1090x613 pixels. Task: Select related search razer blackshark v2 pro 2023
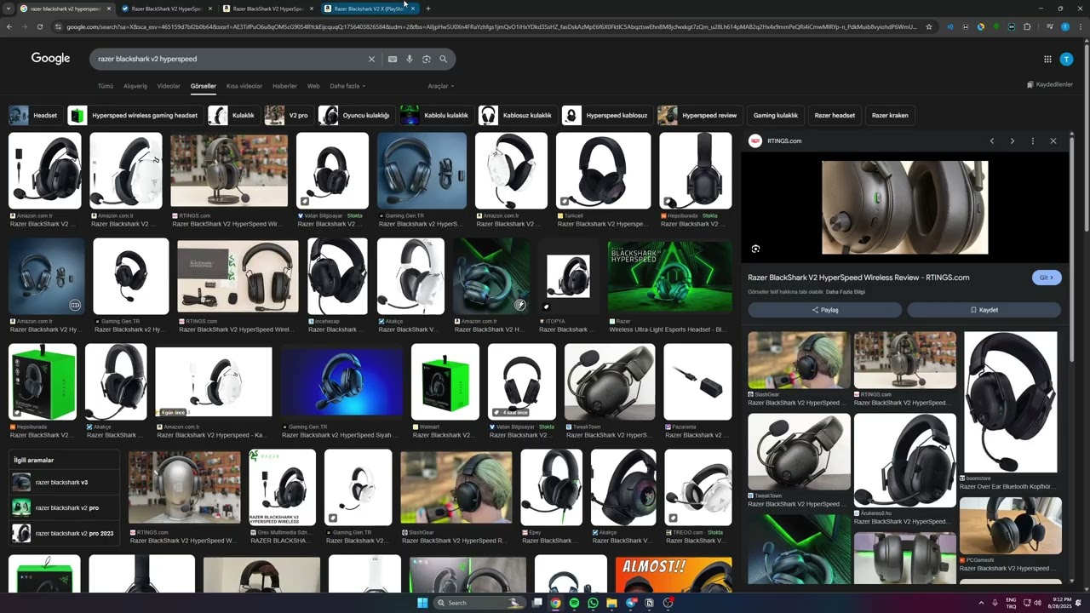coord(64,533)
